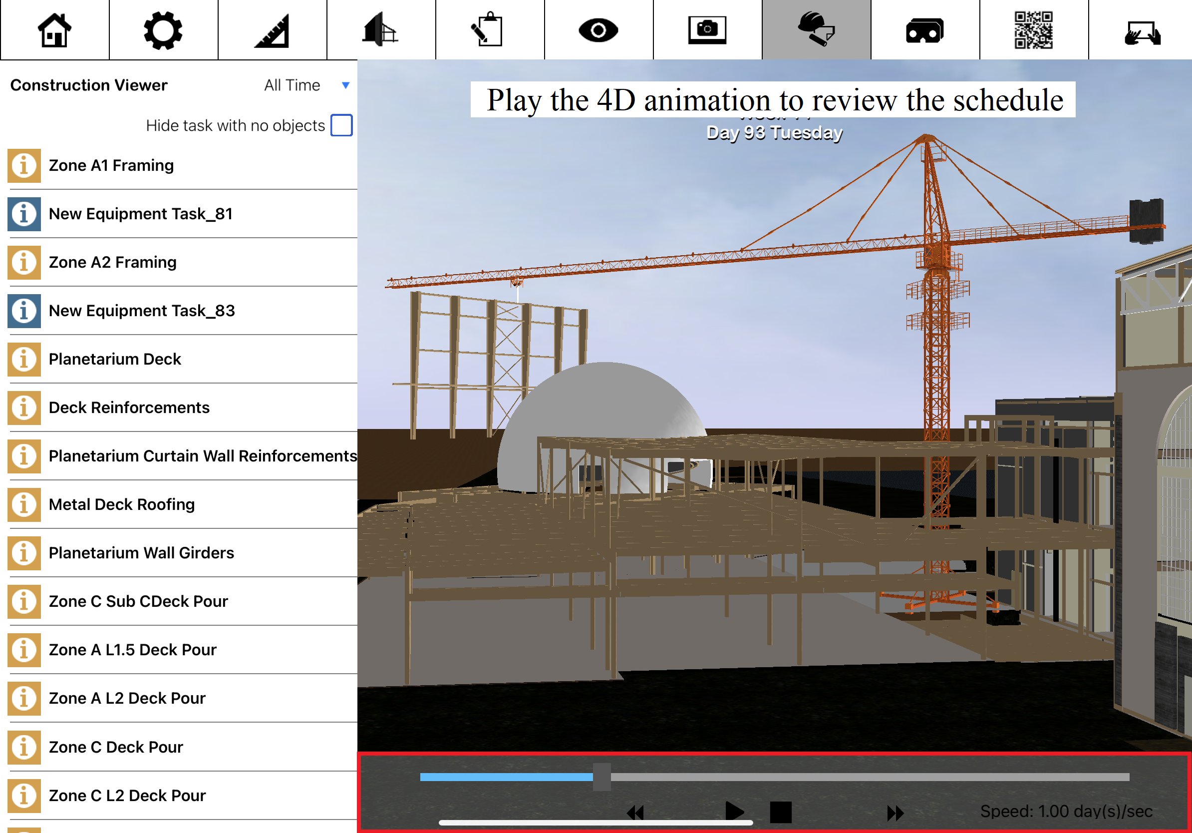
Task: Open the section view building icon
Action: 380,30
